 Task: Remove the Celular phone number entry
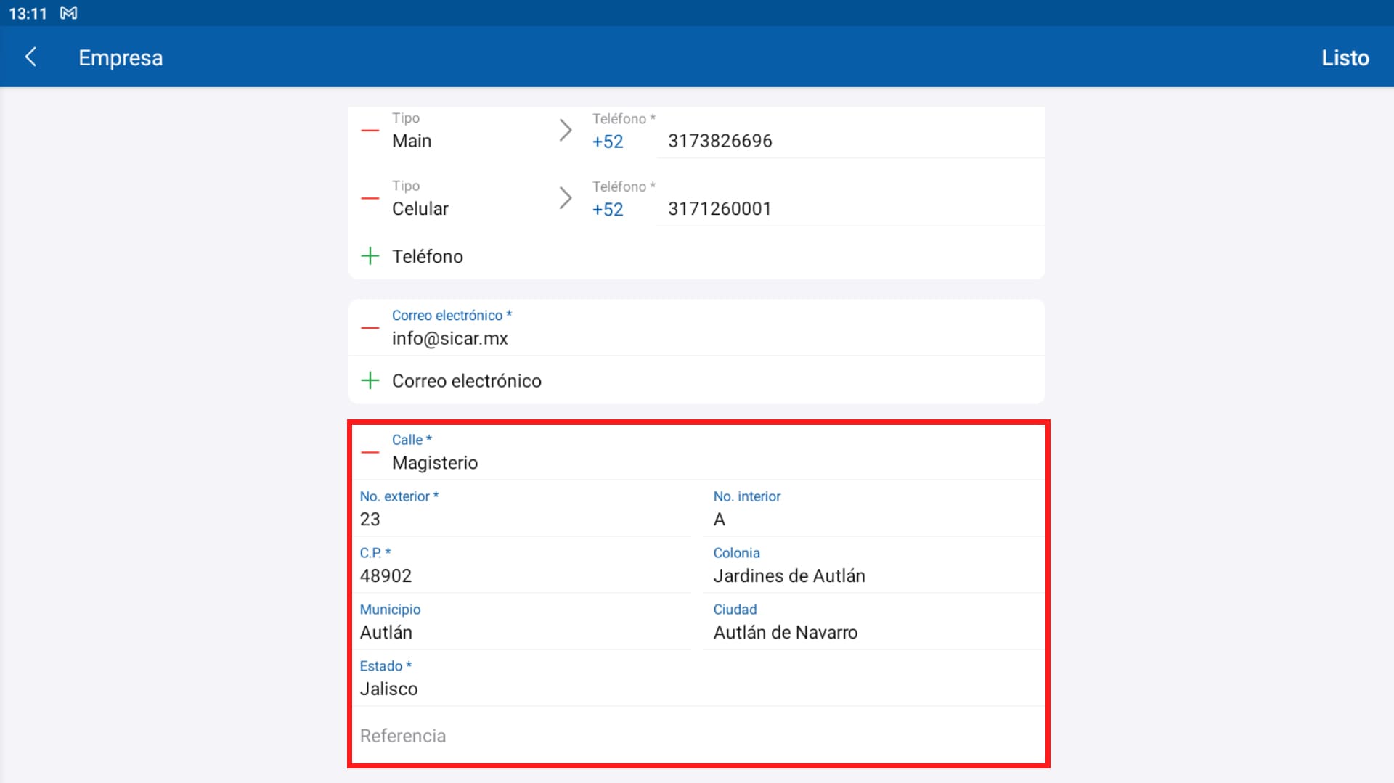tap(370, 197)
